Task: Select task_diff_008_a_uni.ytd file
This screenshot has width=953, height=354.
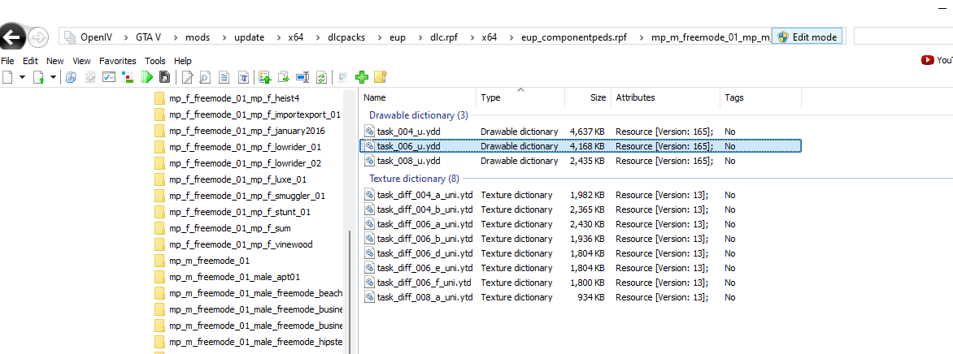Action: click(424, 297)
